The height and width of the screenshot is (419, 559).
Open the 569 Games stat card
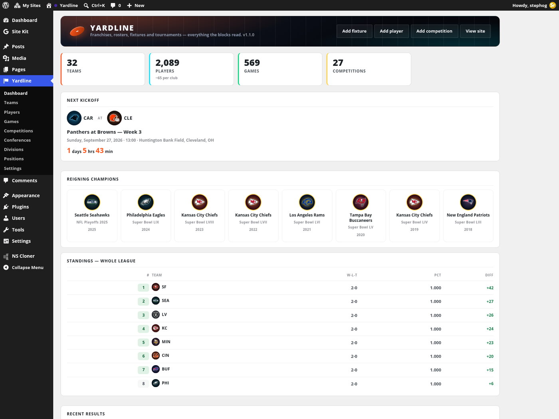click(x=280, y=69)
